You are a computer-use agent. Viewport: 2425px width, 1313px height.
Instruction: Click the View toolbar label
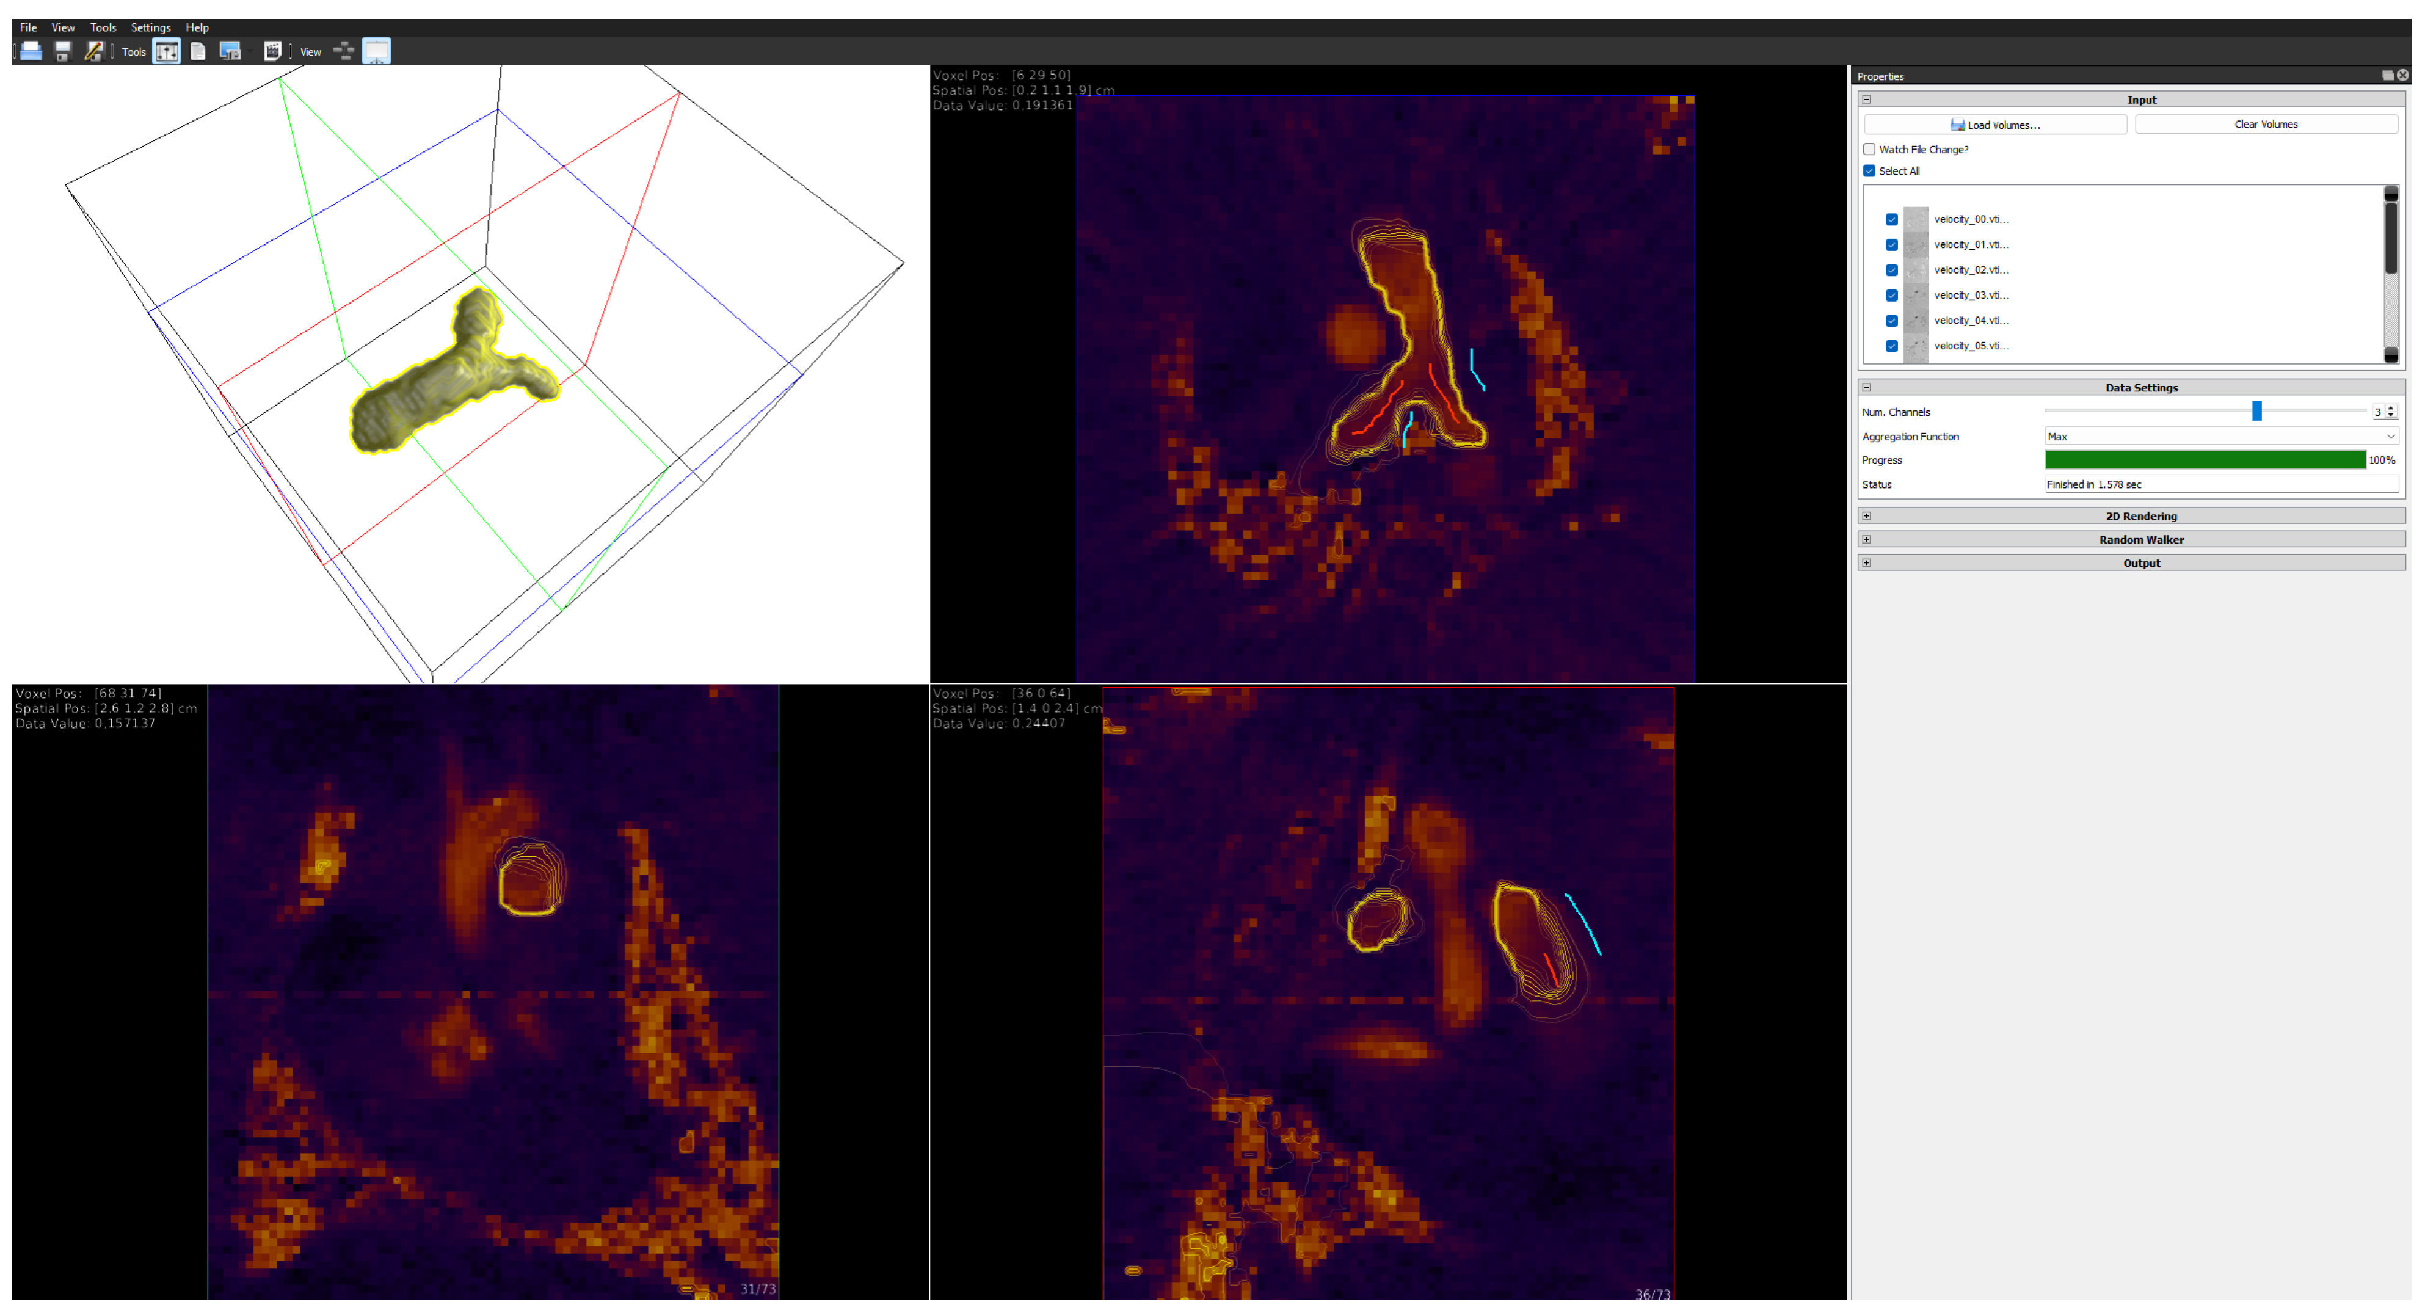tap(311, 53)
